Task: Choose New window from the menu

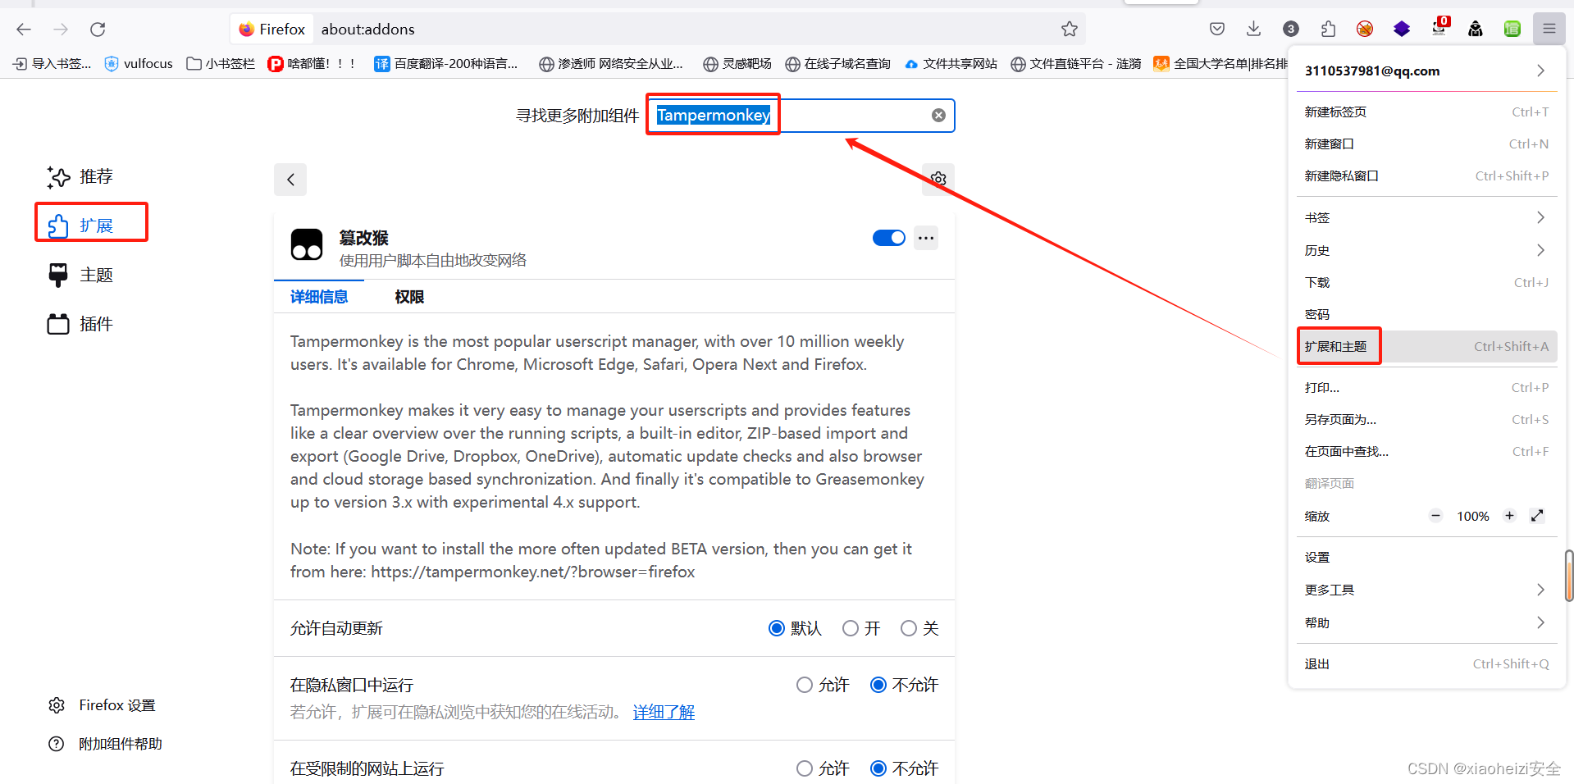Action: coord(1426,144)
